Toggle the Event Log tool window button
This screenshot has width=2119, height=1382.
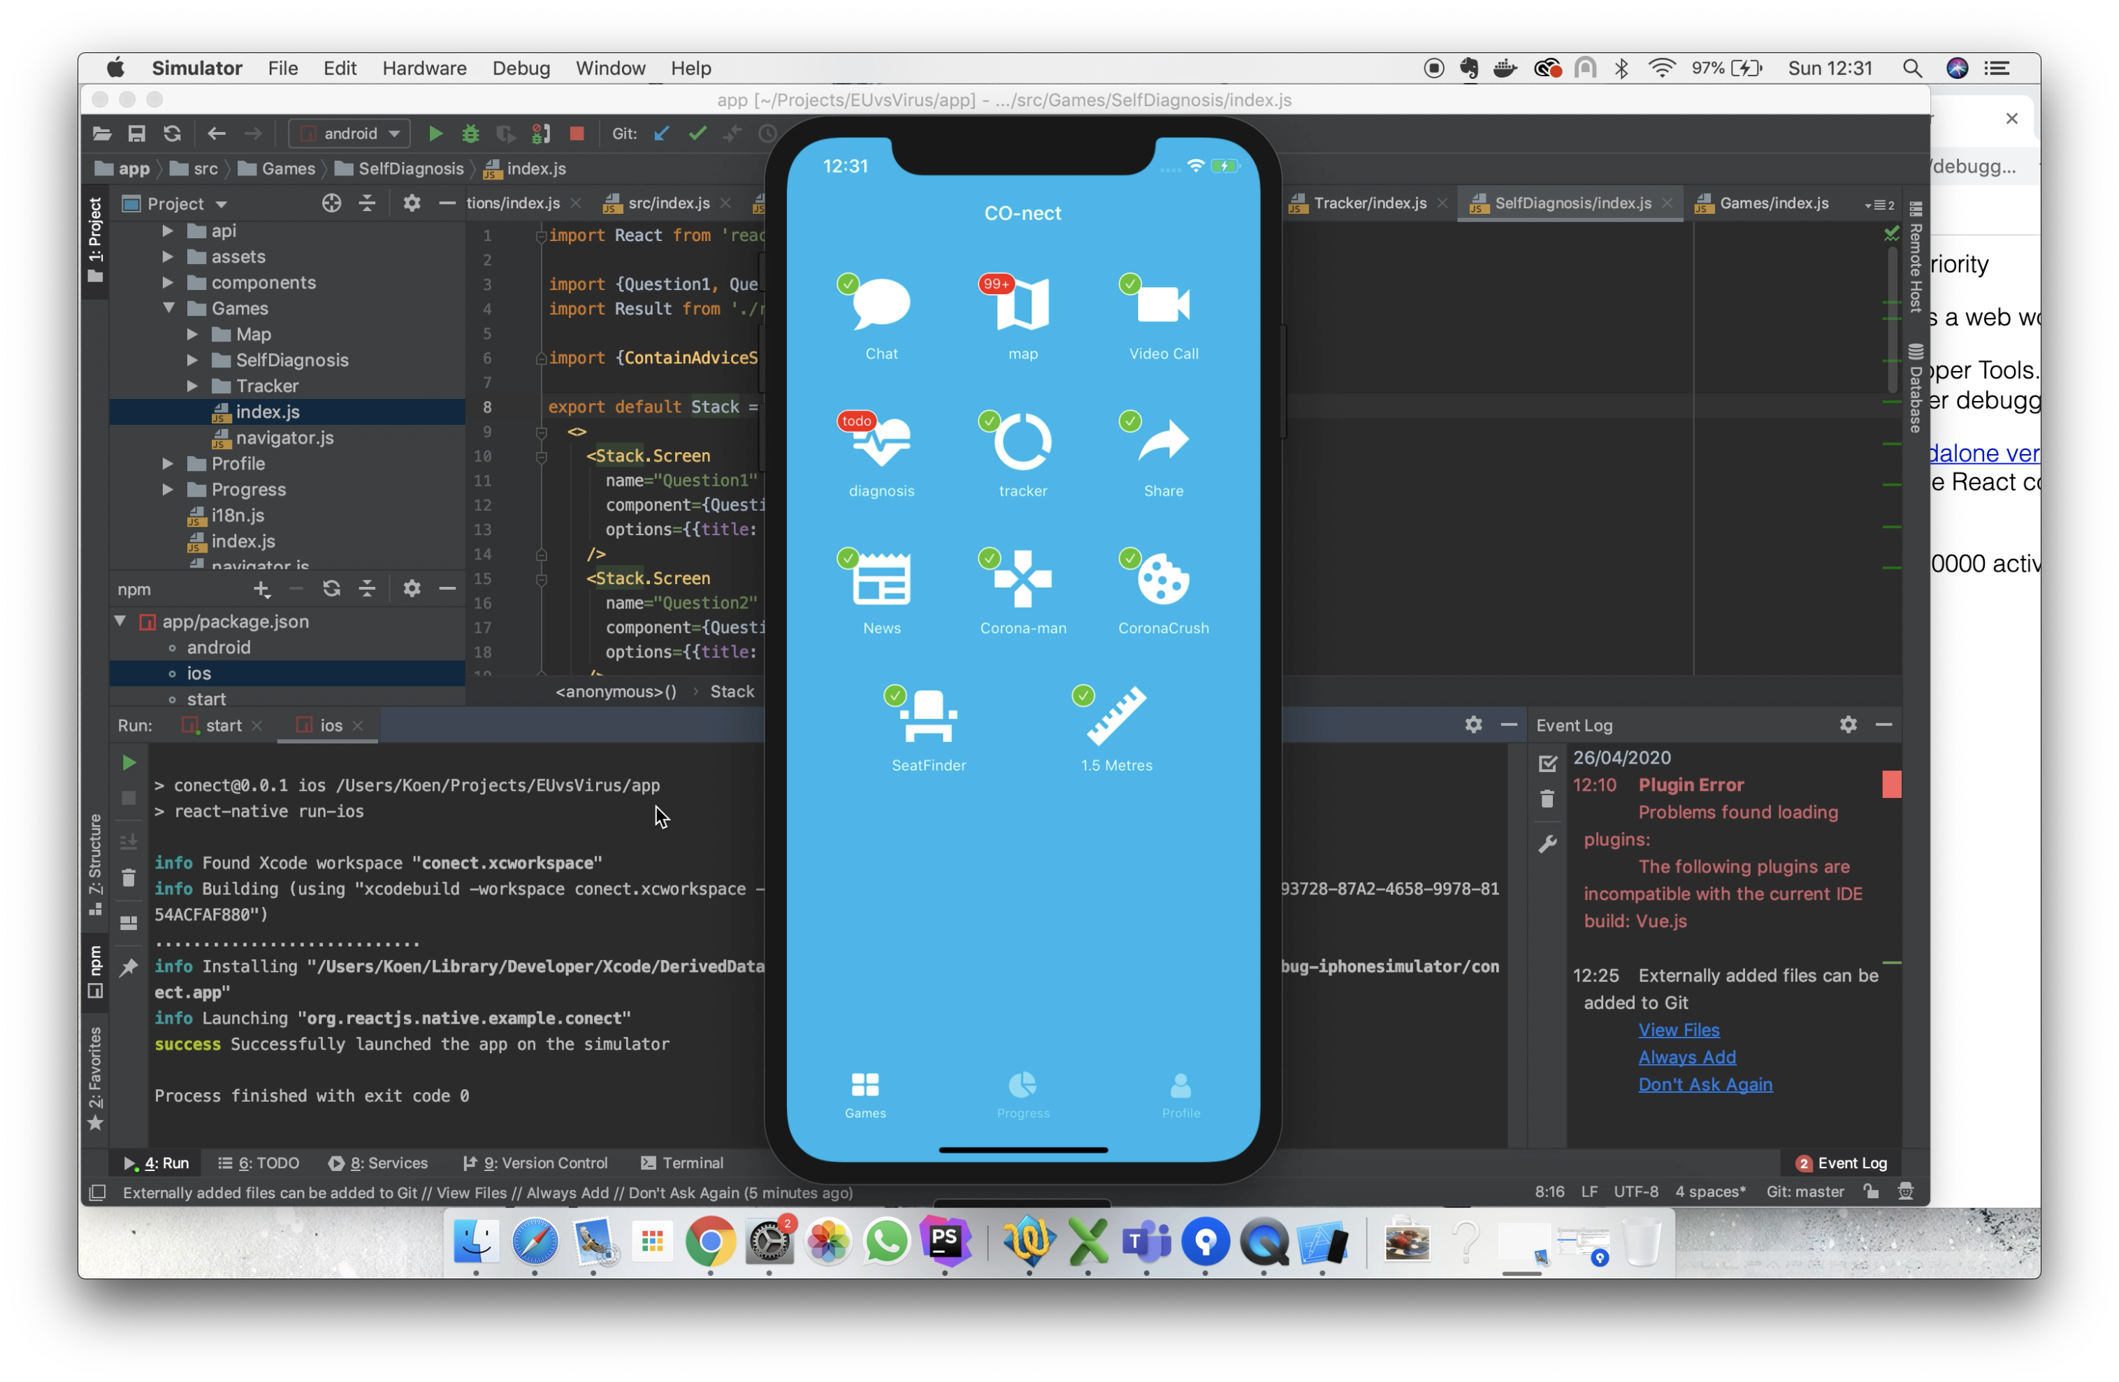1840,1162
